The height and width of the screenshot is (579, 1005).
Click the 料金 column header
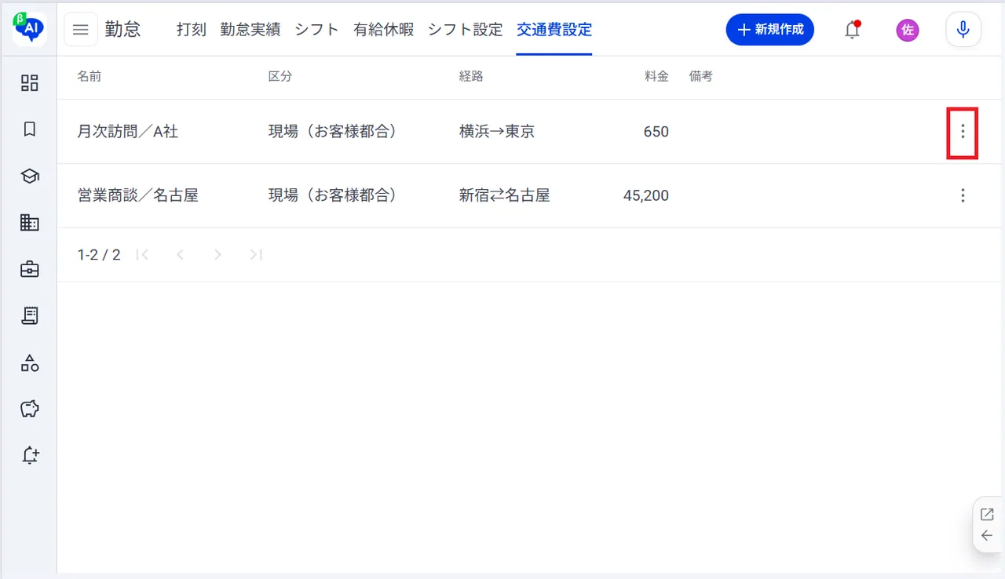(656, 77)
